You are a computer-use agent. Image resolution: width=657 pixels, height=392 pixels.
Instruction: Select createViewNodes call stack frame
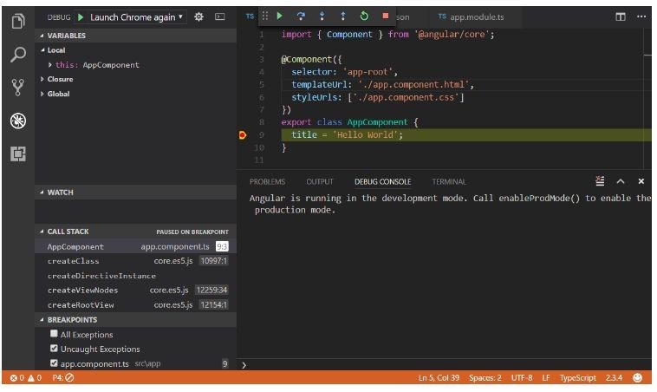click(82, 291)
